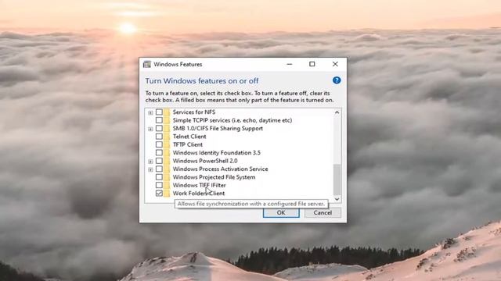Uncheck the Work Folders Client checkbox
The height and width of the screenshot is (281, 501).
[x=159, y=194]
